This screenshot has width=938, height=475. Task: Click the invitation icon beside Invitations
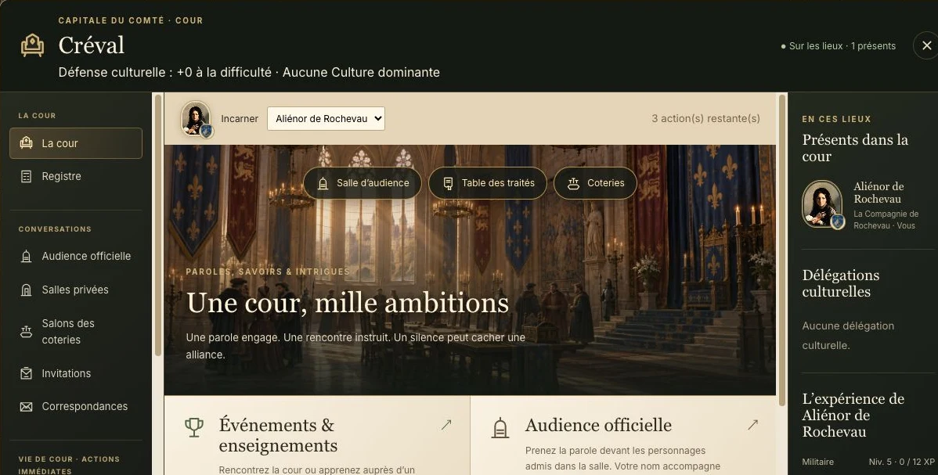coord(27,373)
